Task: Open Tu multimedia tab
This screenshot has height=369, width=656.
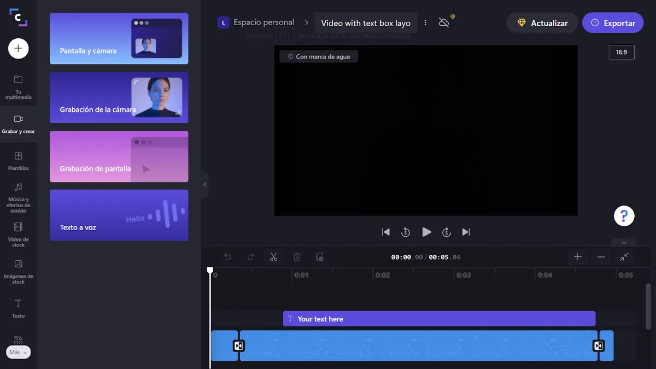Action: click(x=18, y=87)
